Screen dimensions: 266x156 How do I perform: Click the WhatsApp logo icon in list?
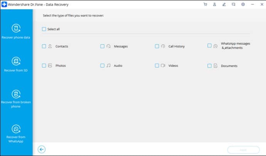click(x=215, y=46)
